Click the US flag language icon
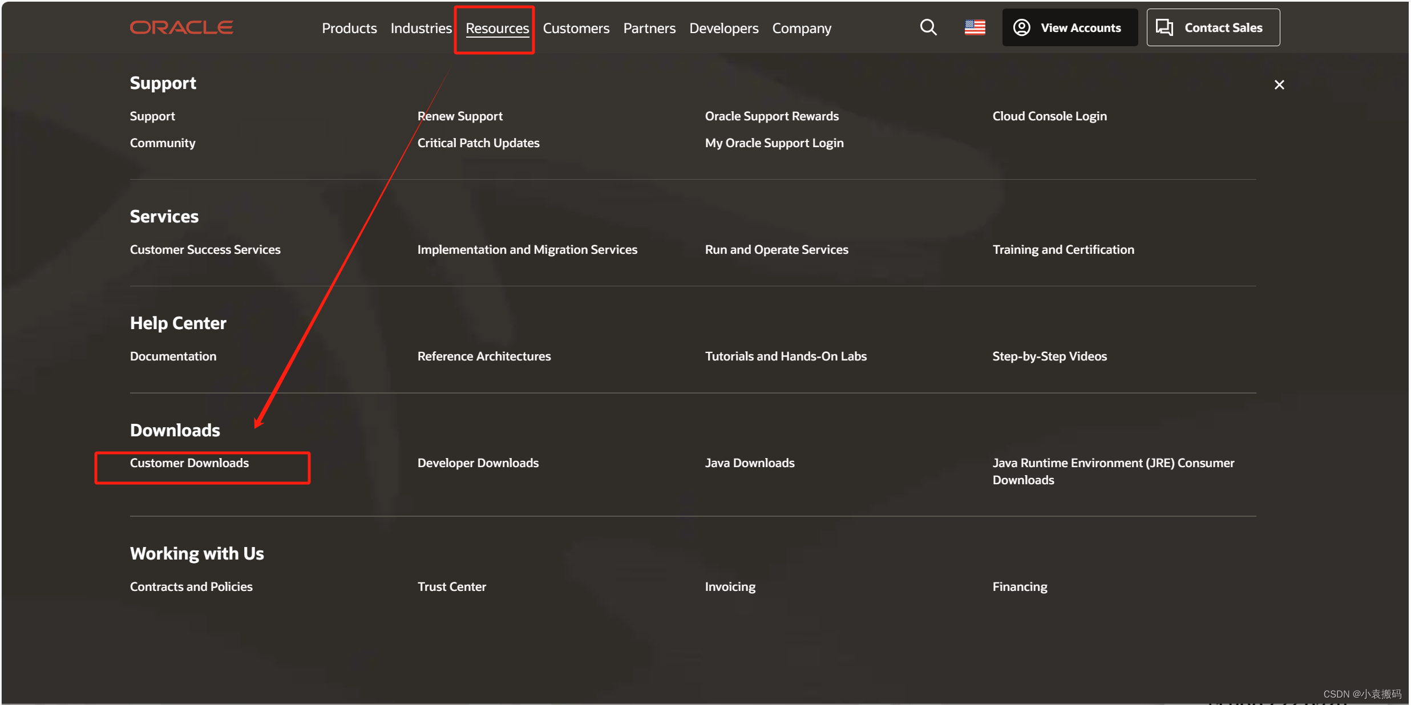Viewport: 1411px width, 705px height. point(976,27)
